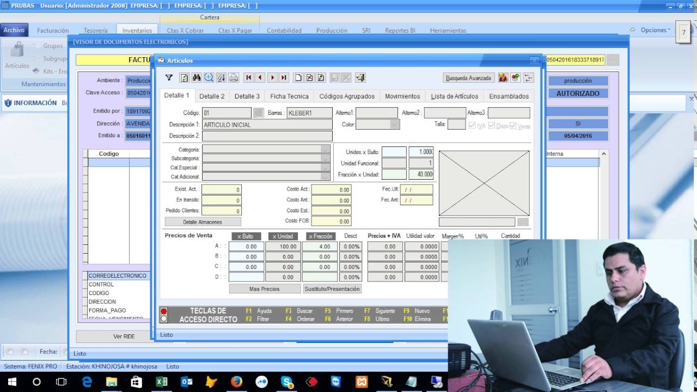Open the Color dropdown
The width and height of the screenshot is (697, 392).
click(395, 125)
